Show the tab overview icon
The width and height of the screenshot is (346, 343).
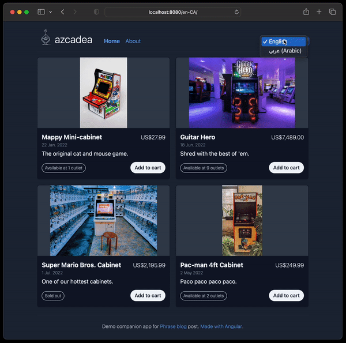tap(332, 12)
